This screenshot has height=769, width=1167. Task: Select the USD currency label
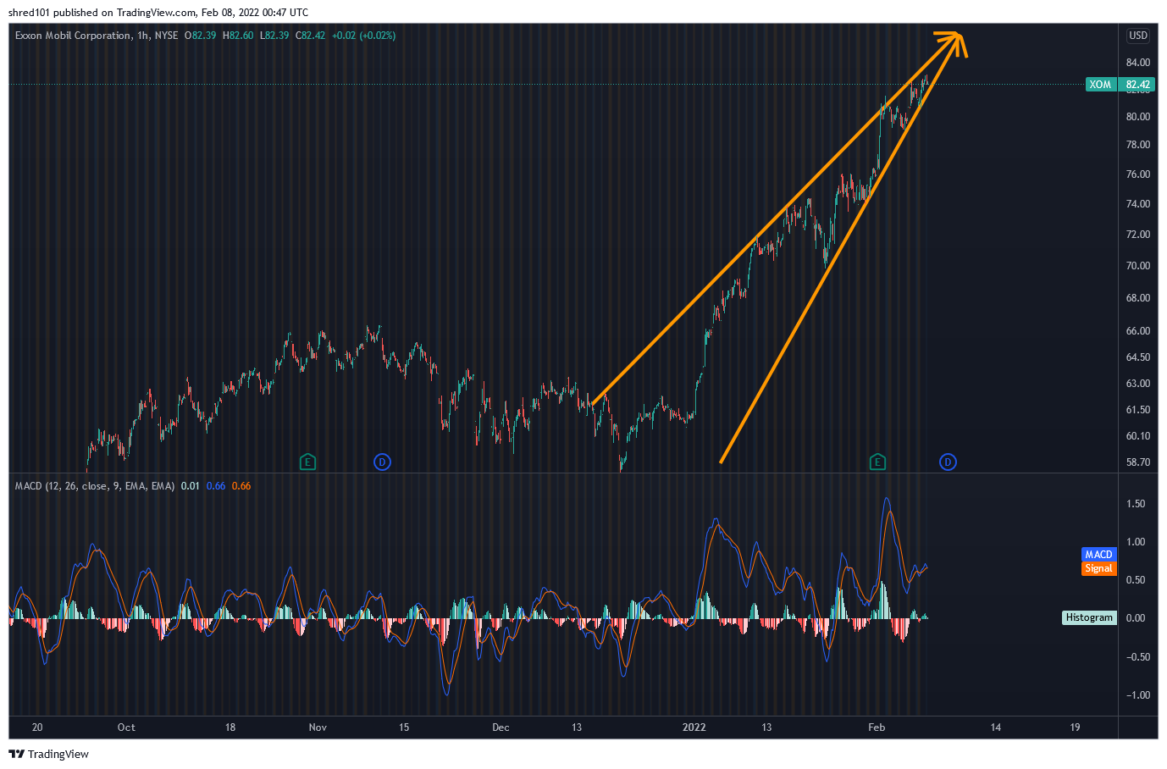1138,36
